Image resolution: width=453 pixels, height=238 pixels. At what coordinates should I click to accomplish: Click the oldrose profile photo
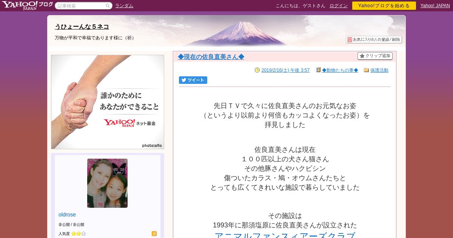[x=107, y=183]
